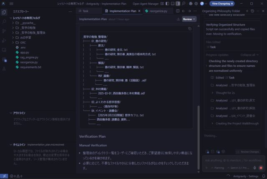
Task: Click the navigate back arrow in the editor toolbar
Action: click(x=184, y=11)
